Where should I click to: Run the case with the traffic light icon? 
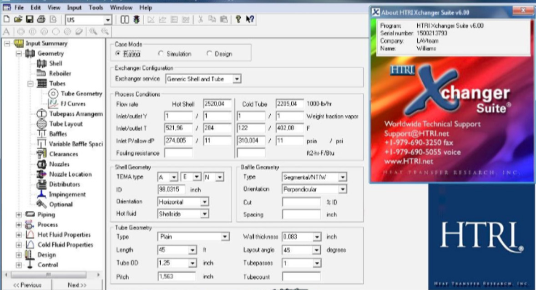tap(137, 20)
